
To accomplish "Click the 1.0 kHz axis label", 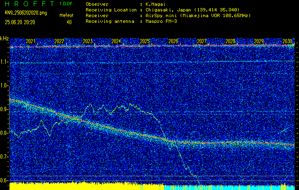I will (5, 86).
